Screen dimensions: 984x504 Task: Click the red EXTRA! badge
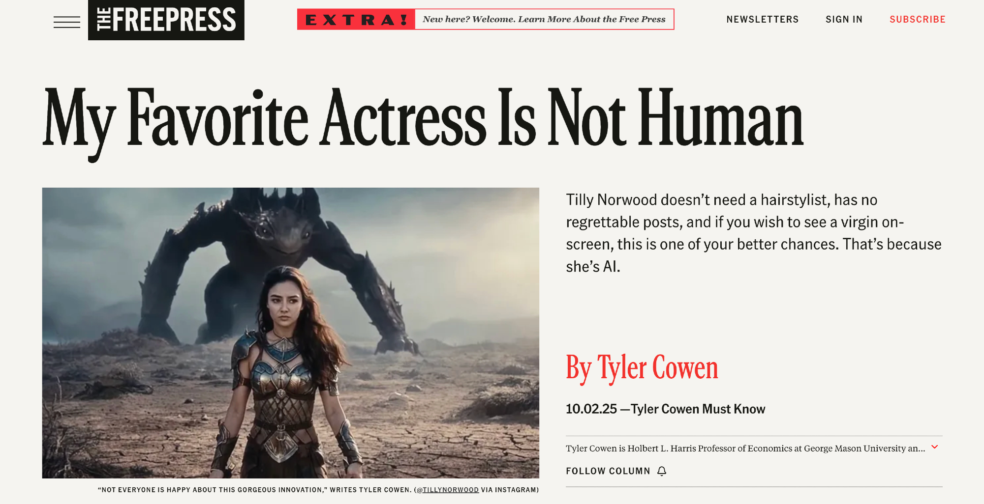(356, 19)
